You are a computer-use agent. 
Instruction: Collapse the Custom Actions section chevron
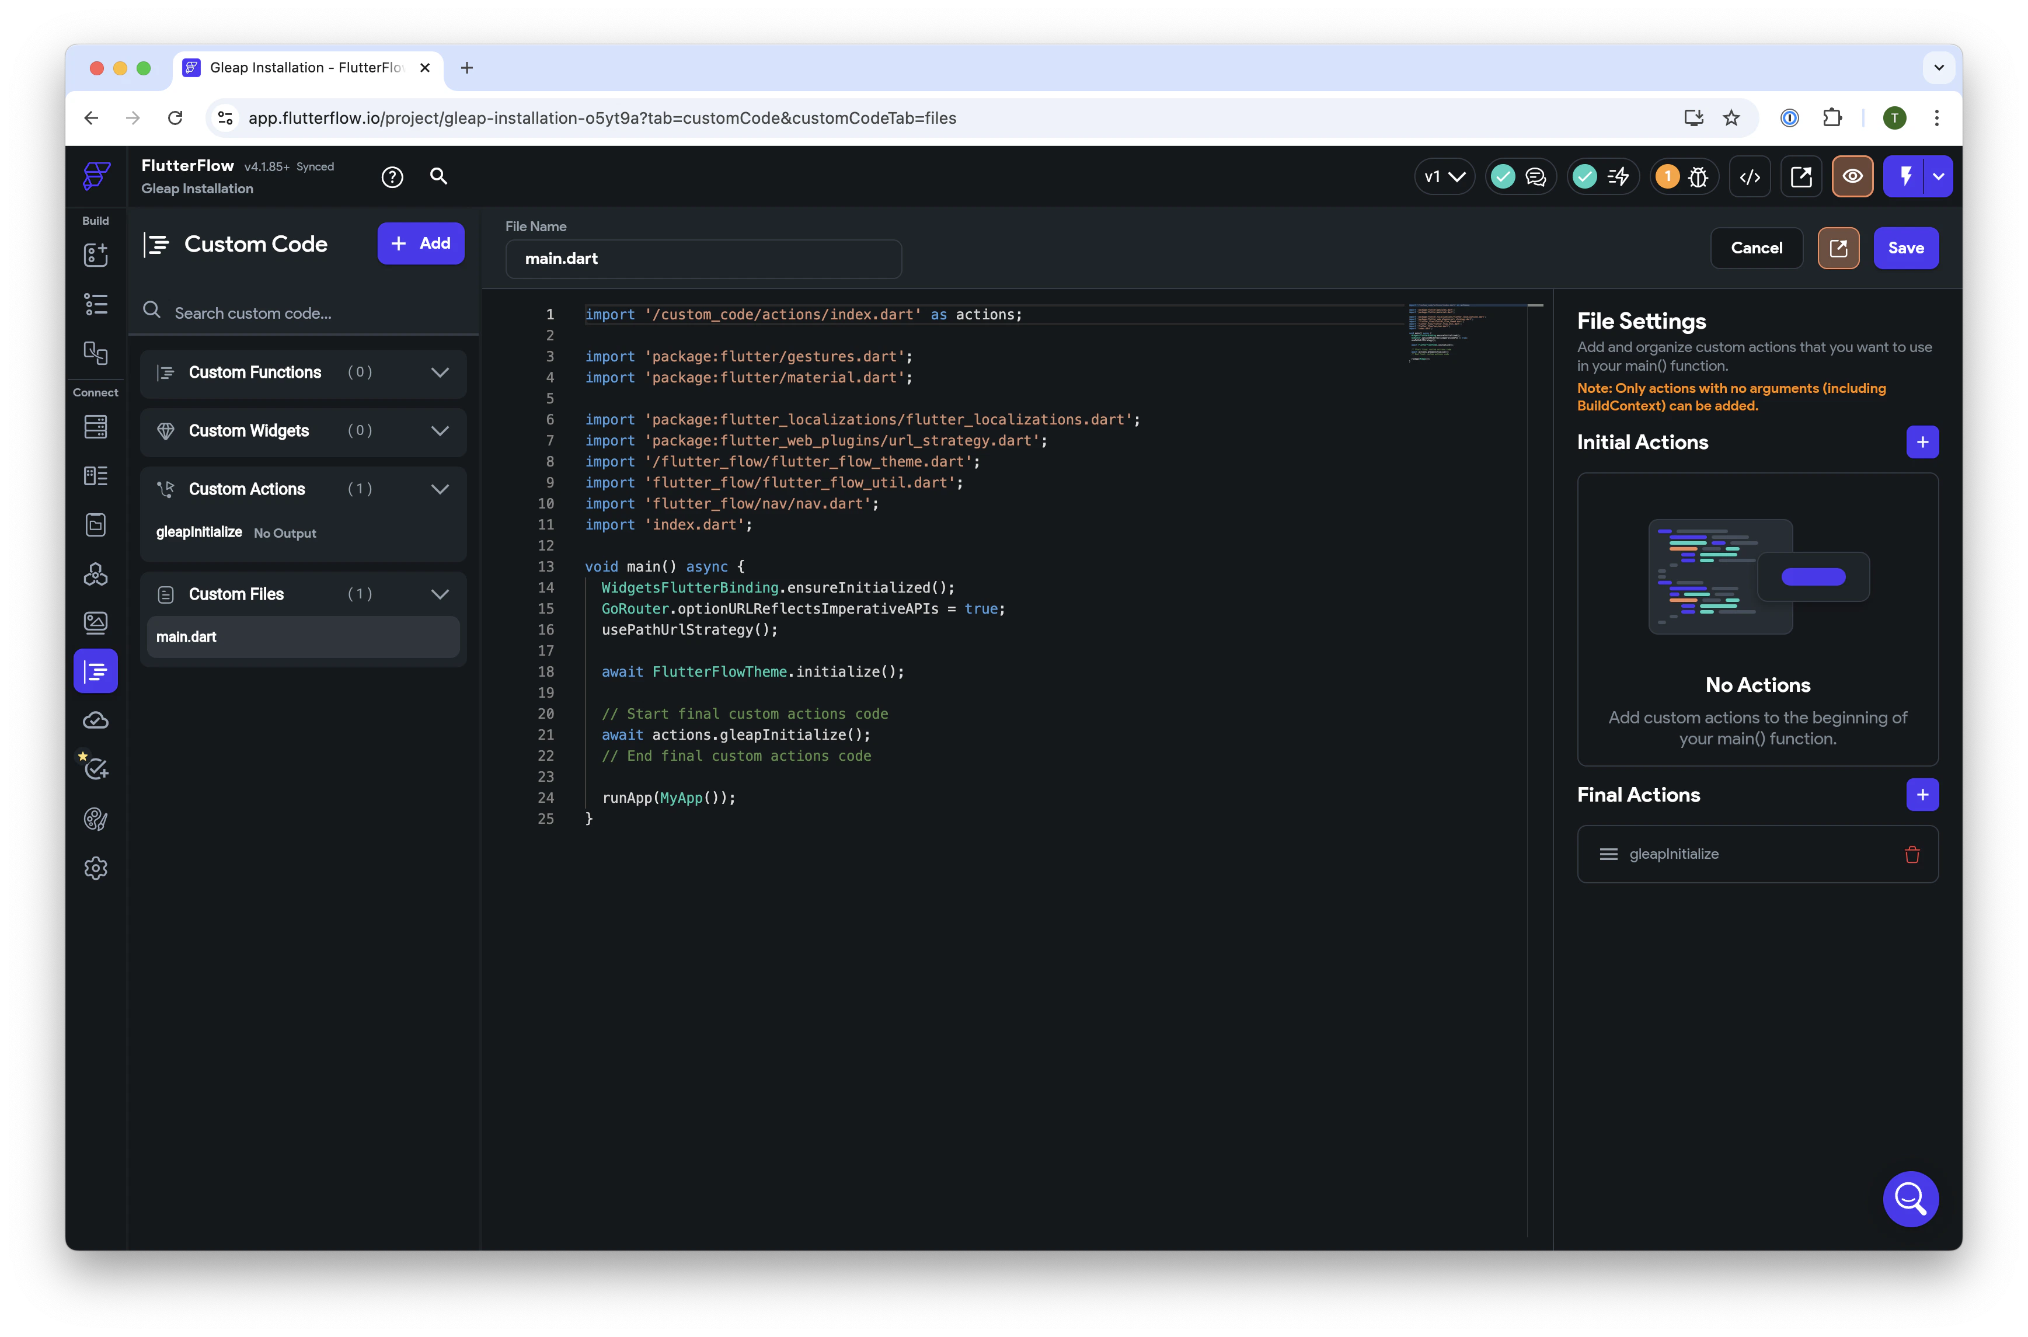tap(440, 489)
